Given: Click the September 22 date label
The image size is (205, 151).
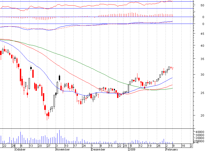Looking at the screenshot, I should [5, 146].
